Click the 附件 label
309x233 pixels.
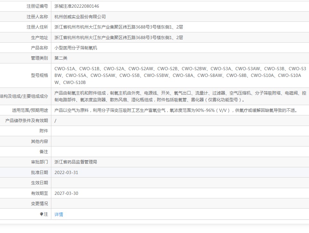(x=44, y=131)
